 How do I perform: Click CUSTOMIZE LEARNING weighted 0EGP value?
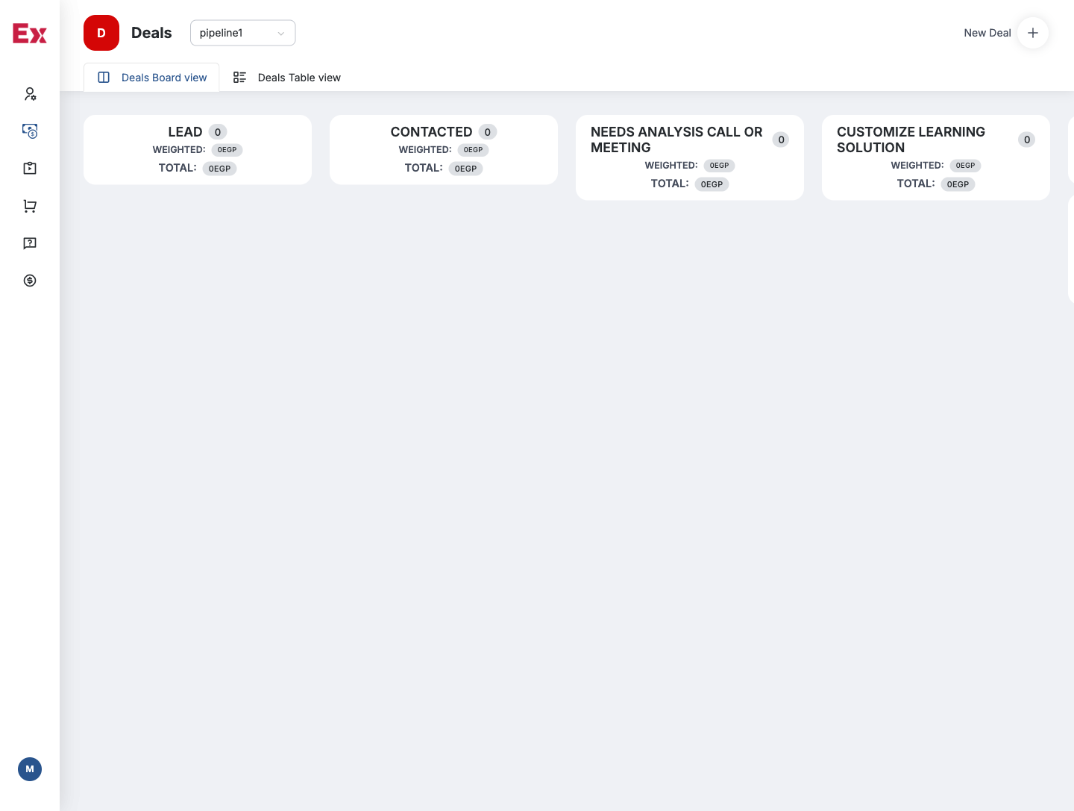click(x=966, y=166)
